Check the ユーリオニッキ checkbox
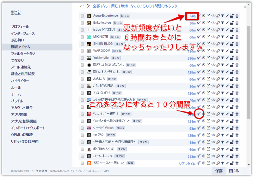Screen dimensions: 253x177 coord(82,156)
